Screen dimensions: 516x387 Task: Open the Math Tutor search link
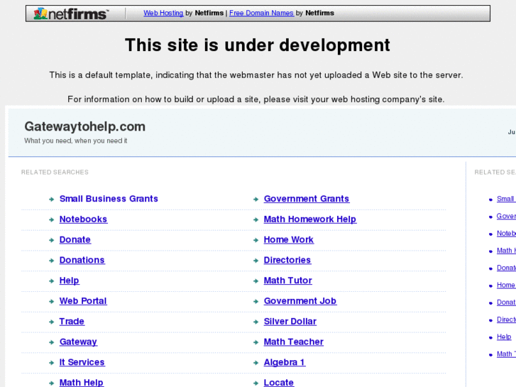coord(288,280)
